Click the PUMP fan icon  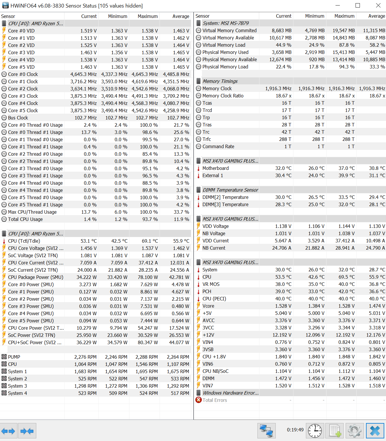[x=4, y=357]
